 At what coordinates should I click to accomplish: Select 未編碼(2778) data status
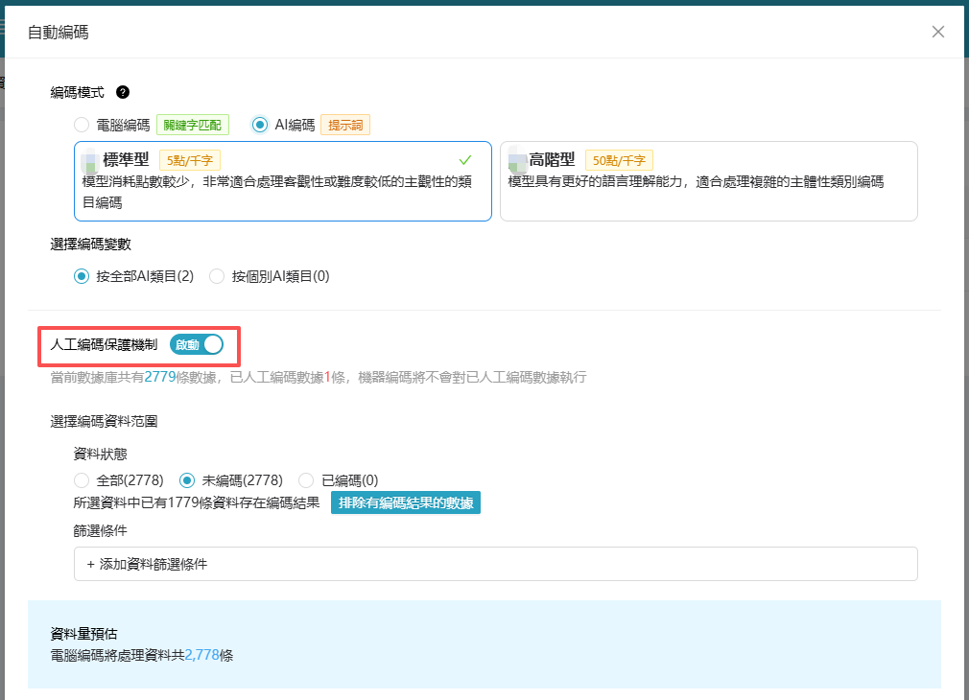(187, 479)
